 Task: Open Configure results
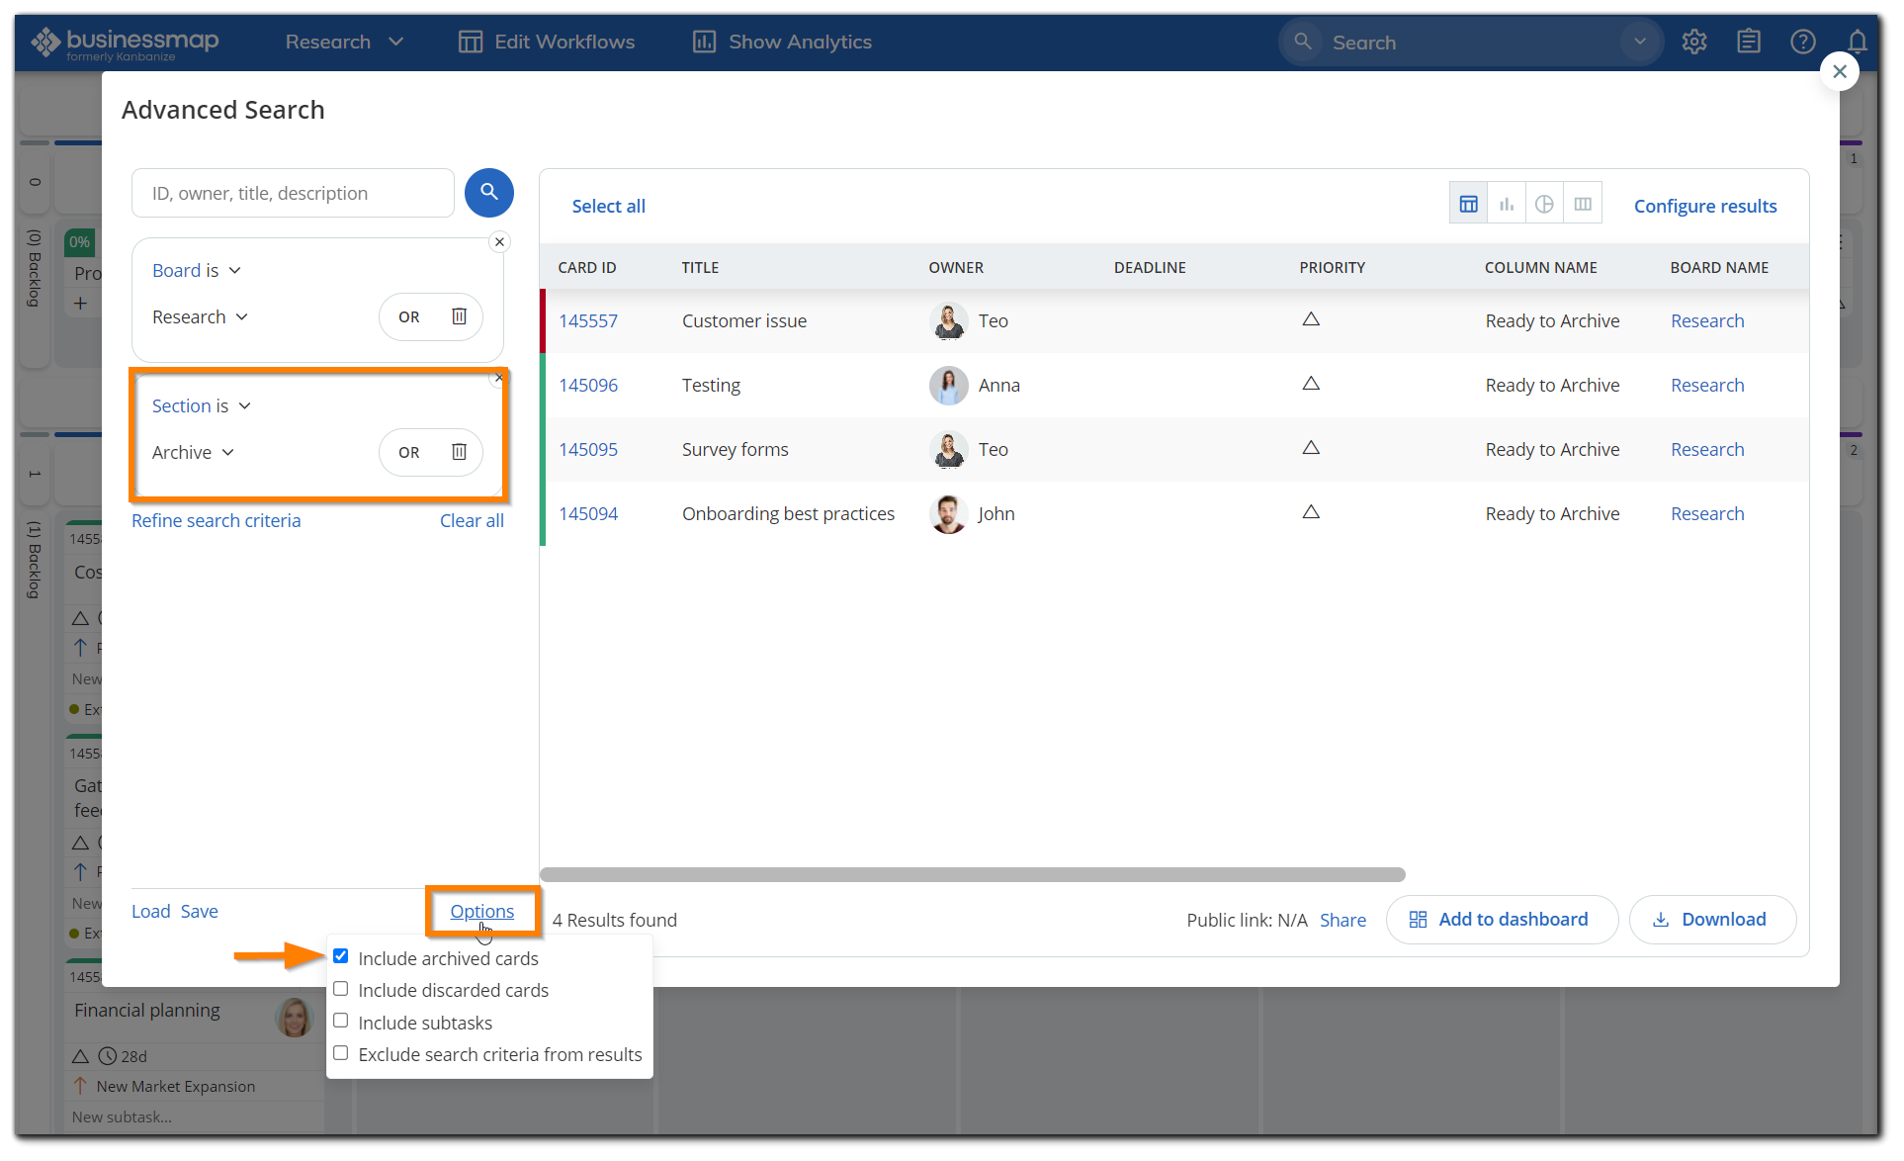(x=1704, y=206)
